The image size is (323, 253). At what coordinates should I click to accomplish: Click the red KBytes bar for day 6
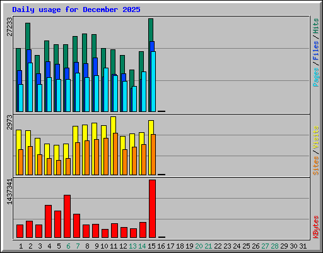coord(67,216)
